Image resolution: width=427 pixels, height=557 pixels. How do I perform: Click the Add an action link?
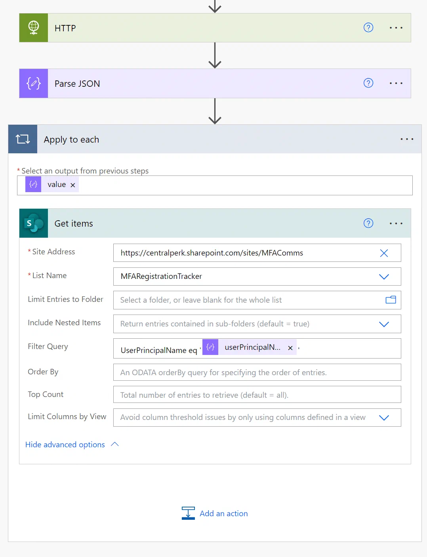224,513
